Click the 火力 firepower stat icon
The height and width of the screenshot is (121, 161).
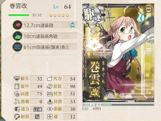click(50, 79)
